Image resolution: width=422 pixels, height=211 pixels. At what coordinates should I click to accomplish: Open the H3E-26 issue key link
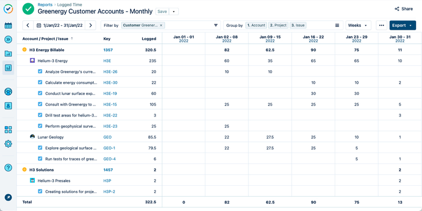[110, 72]
